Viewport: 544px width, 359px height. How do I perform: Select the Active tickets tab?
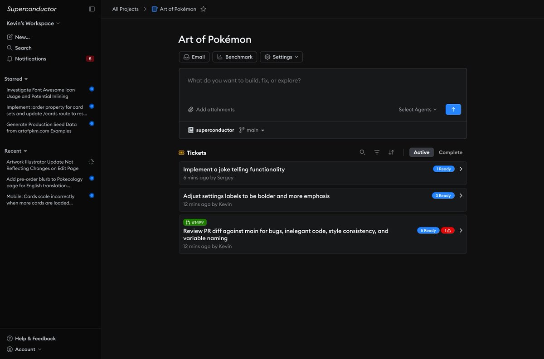(x=421, y=152)
